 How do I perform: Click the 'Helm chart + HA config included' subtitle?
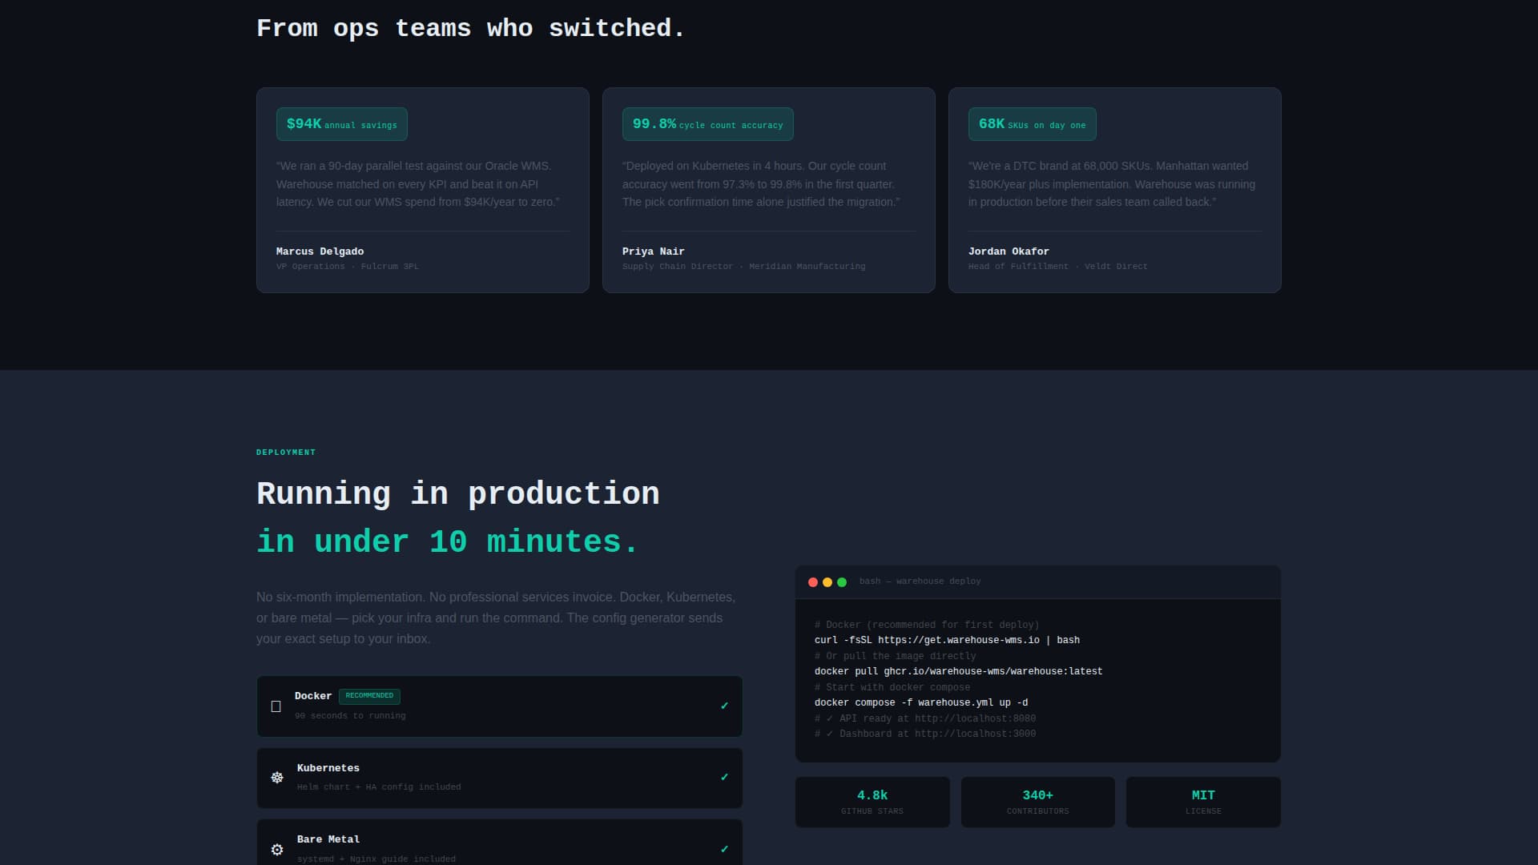tap(379, 787)
